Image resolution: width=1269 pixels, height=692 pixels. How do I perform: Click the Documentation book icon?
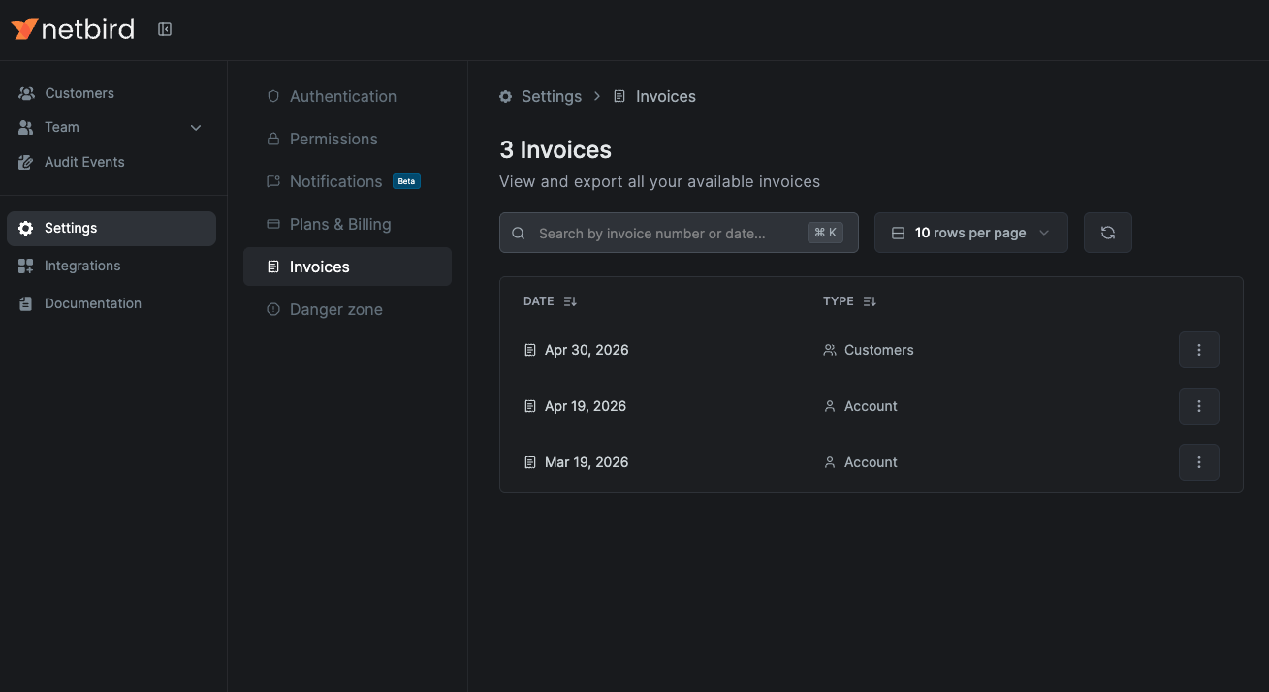coord(26,303)
